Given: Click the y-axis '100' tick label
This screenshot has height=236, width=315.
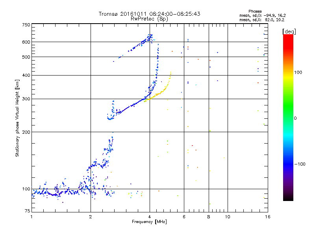Looking at the screenshot, I should click(x=26, y=189).
